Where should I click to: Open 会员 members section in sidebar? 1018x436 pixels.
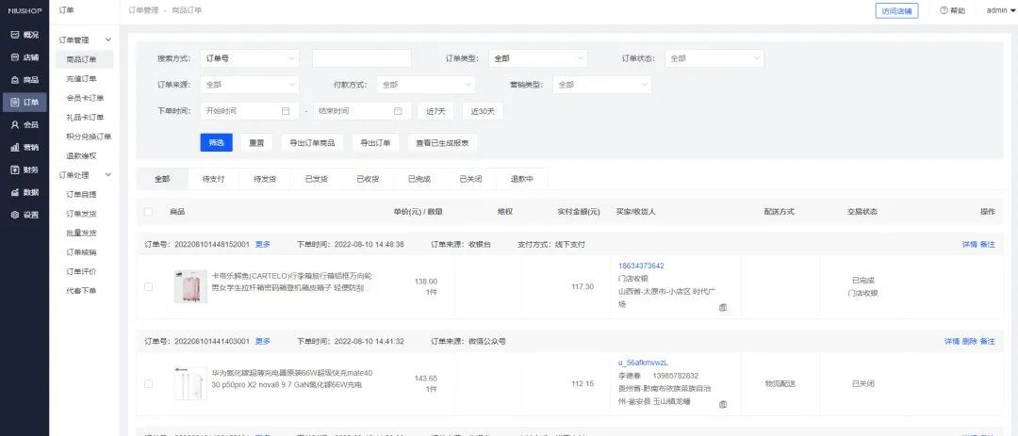(x=24, y=124)
